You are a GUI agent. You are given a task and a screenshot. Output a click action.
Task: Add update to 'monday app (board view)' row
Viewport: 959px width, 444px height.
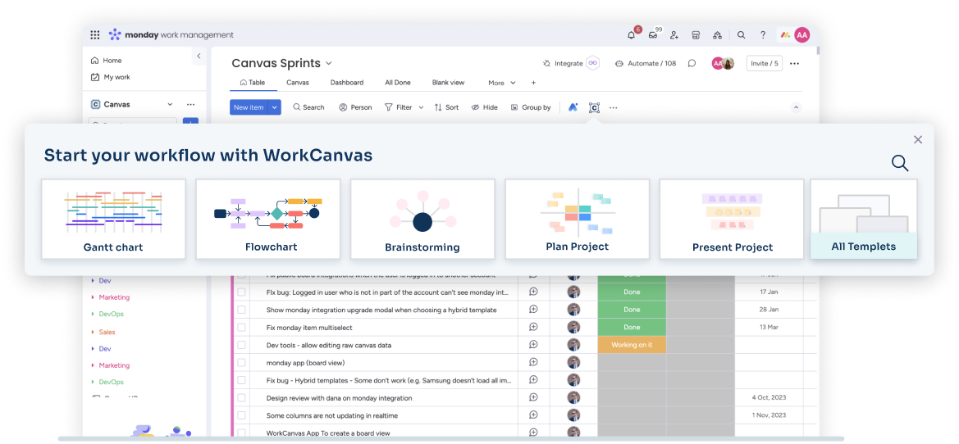pos(533,362)
